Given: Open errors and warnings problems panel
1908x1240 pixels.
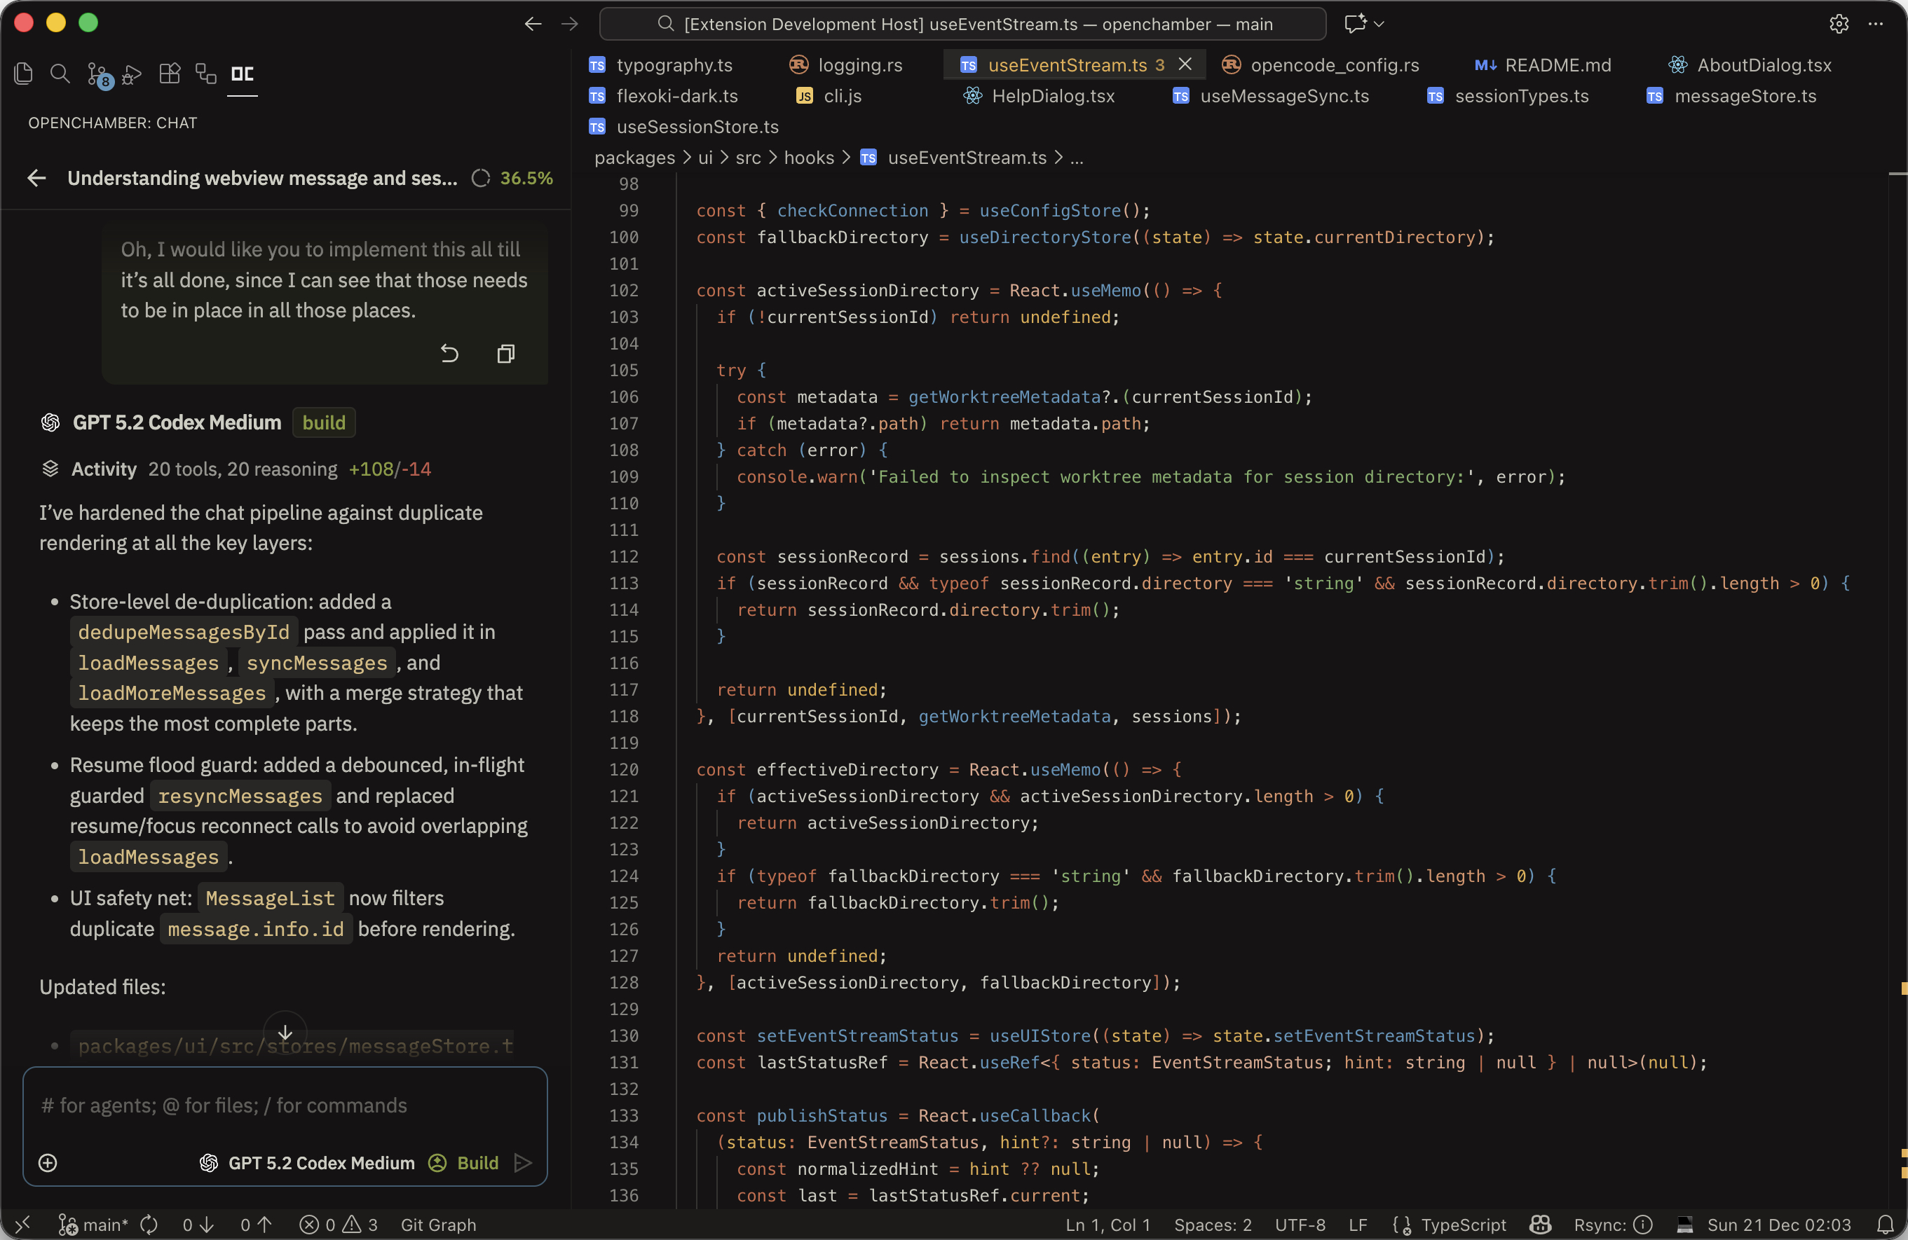Looking at the screenshot, I should 337,1224.
